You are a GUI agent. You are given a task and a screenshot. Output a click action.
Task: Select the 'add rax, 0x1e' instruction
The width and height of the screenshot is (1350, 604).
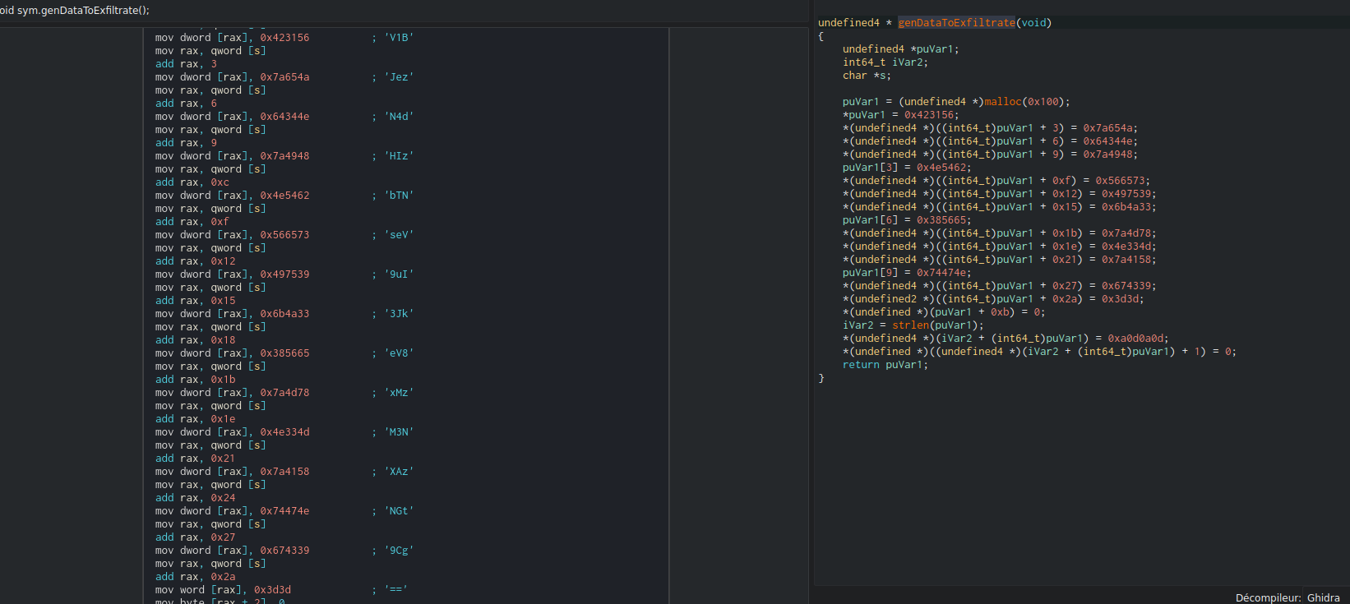tap(195, 419)
